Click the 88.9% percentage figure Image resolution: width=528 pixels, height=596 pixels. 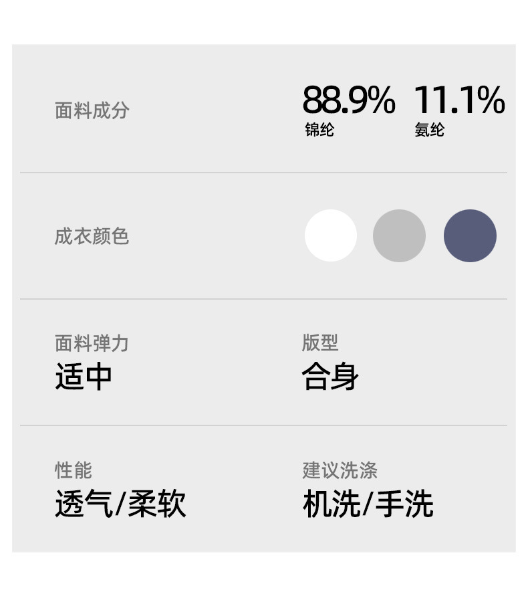point(348,100)
